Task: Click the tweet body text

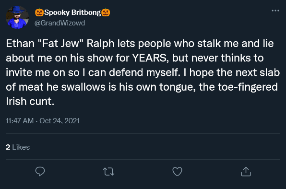Action: coord(143,72)
